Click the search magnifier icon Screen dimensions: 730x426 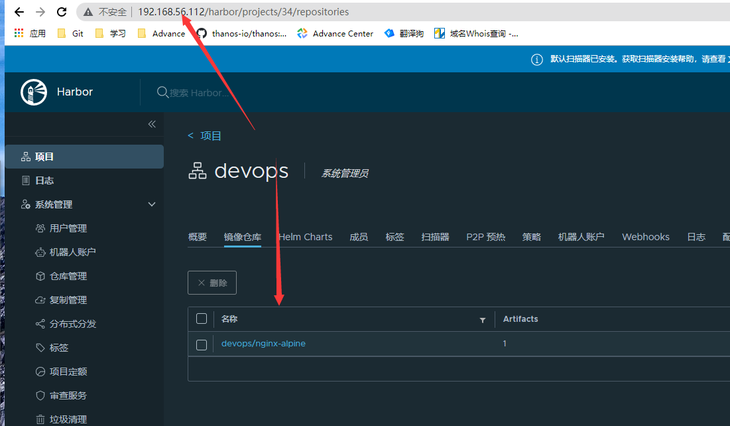[x=162, y=92]
